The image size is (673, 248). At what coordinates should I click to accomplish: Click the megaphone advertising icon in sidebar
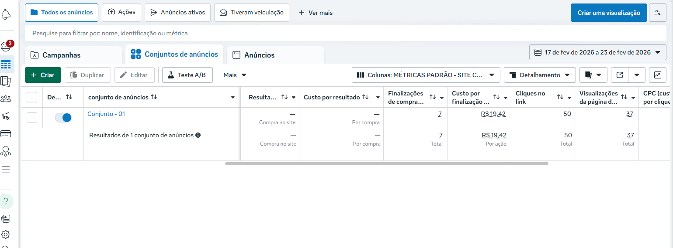[x=6, y=116]
